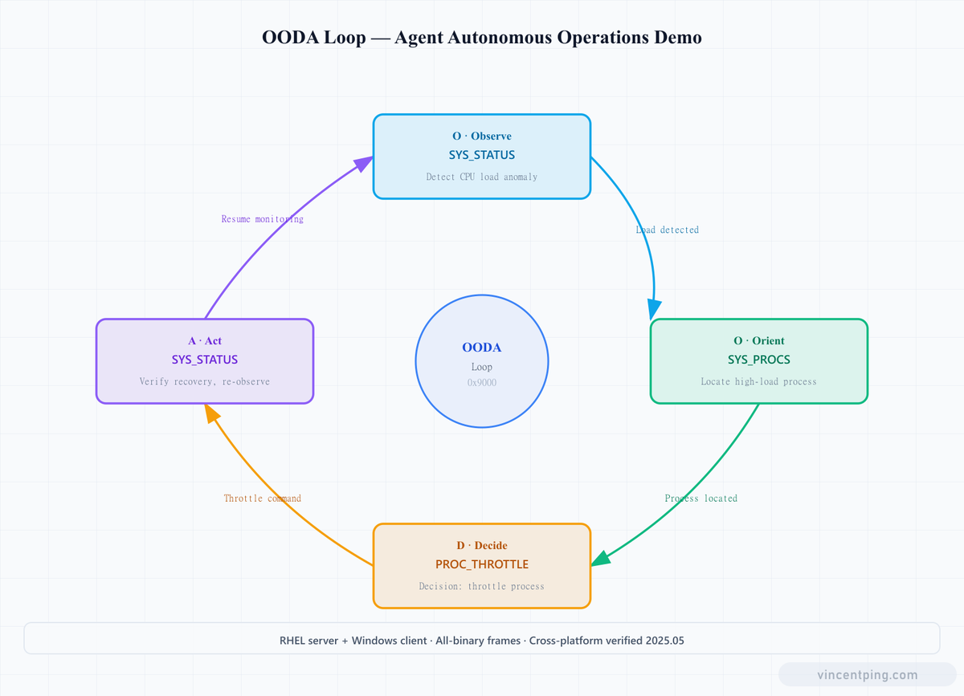Click the SYS_STATUS label in Observe box
Screen dimensions: 964x696
click(x=482, y=155)
